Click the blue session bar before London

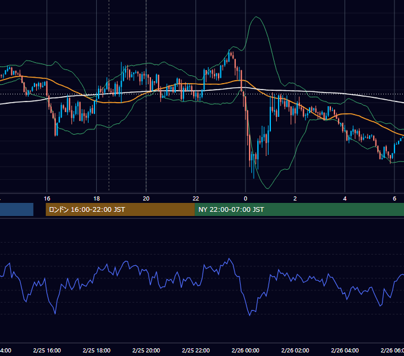click(17, 209)
